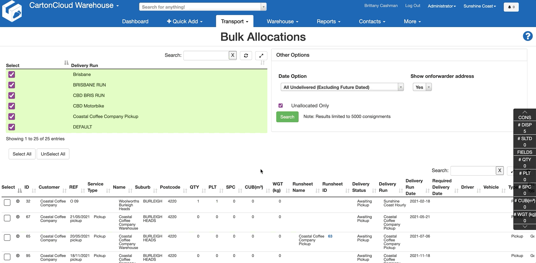Open the Date Option dropdown
Image resolution: width=536 pixels, height=263 pixels.
click(342, 87)
